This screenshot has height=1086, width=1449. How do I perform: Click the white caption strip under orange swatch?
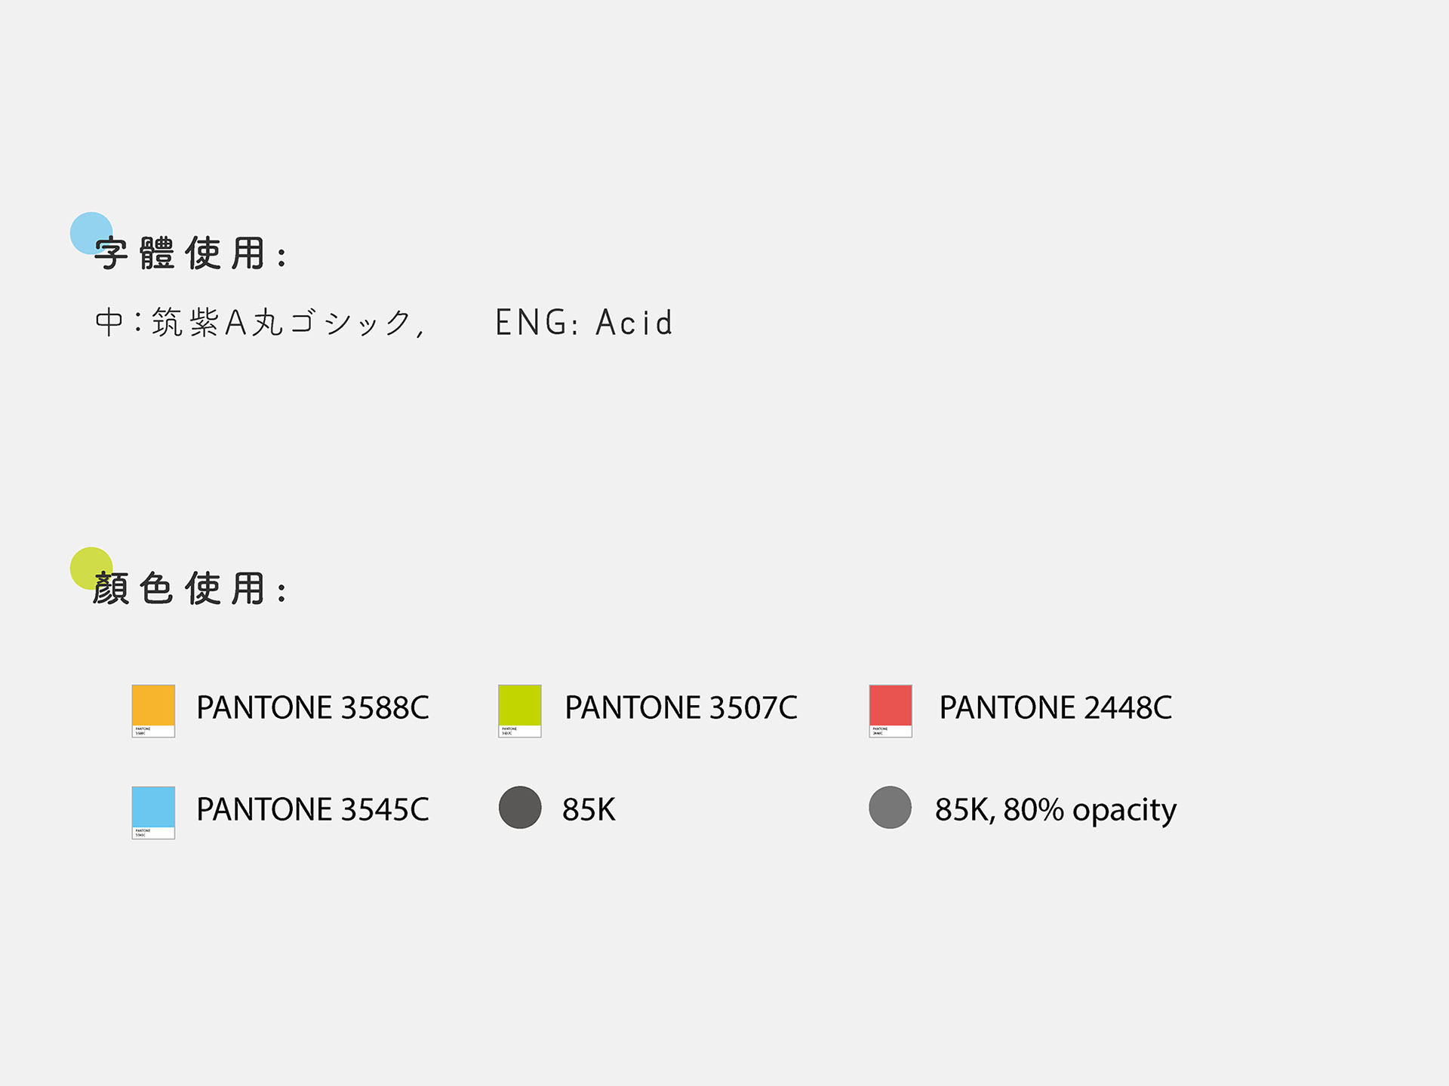(153, 731)
